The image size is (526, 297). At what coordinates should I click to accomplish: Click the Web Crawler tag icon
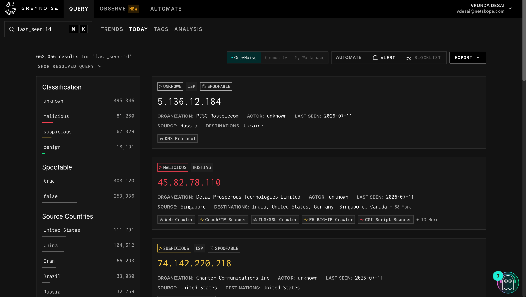coord(161,220)
